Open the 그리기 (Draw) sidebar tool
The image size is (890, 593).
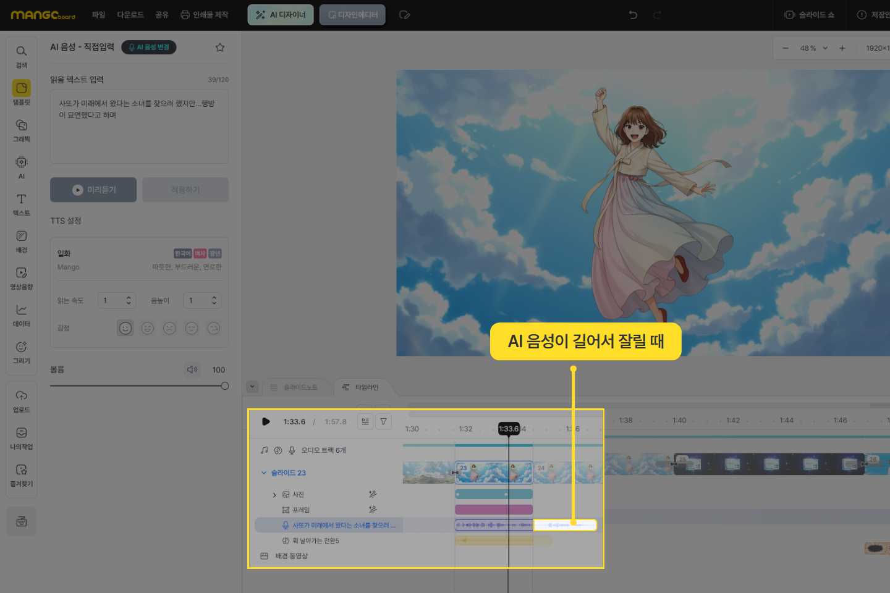(22, 351)
